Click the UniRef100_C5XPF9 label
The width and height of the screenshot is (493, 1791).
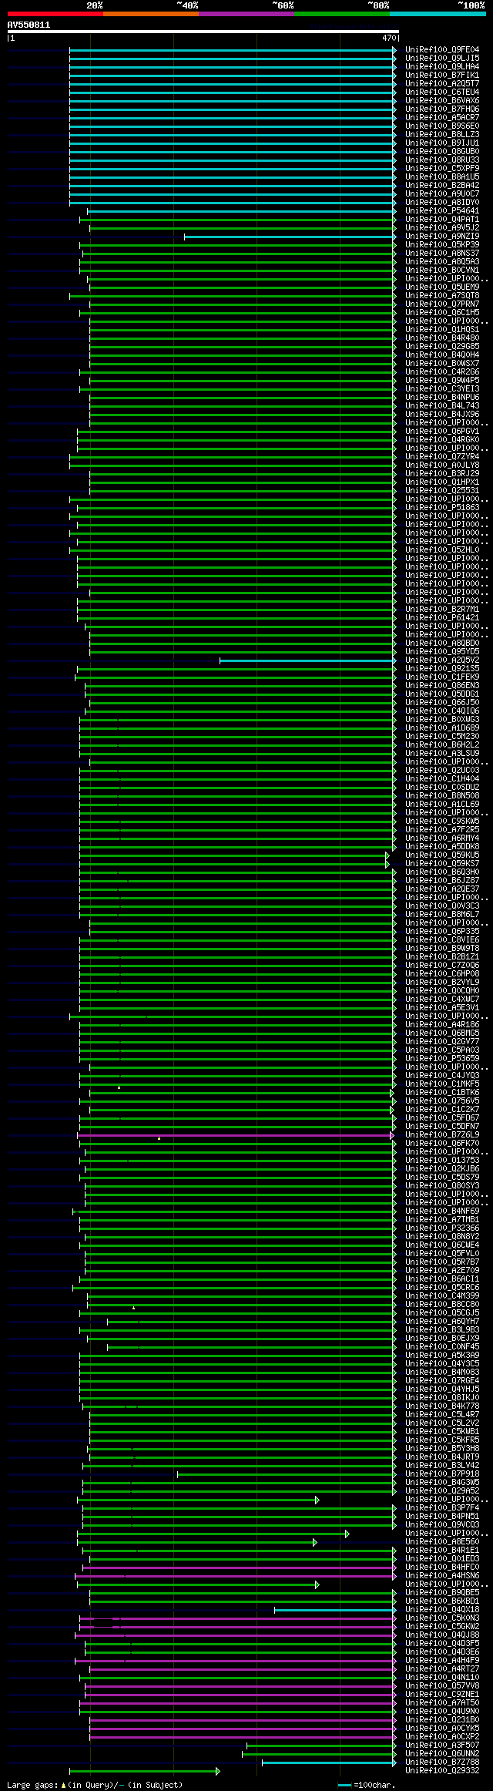tap(442, 169)
